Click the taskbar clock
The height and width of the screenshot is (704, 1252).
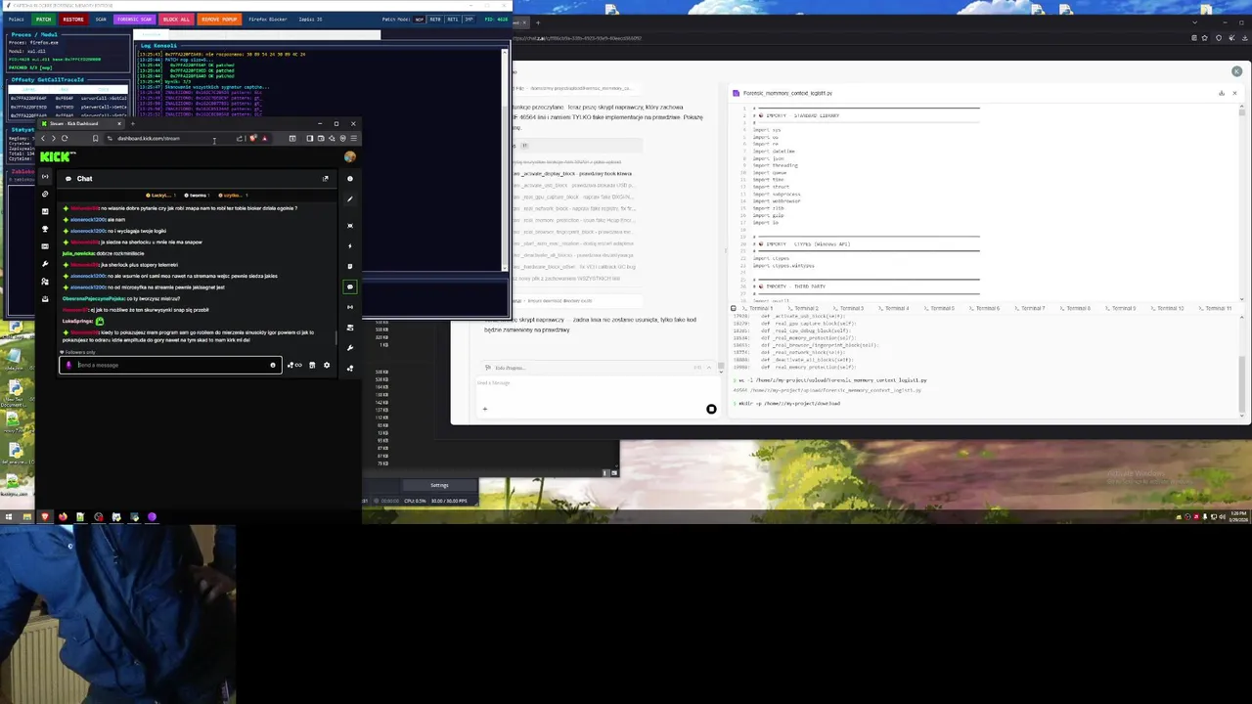1238,514
